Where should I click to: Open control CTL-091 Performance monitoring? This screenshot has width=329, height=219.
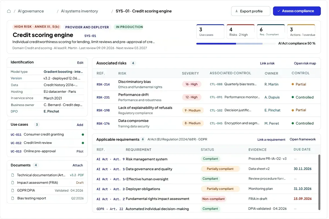(235, 97)
